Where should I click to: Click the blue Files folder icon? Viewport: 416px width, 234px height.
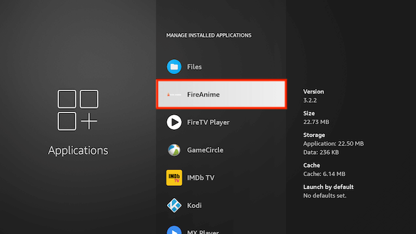(174, 66)
